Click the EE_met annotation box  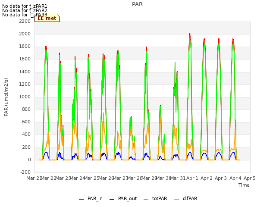click(47, 18)
